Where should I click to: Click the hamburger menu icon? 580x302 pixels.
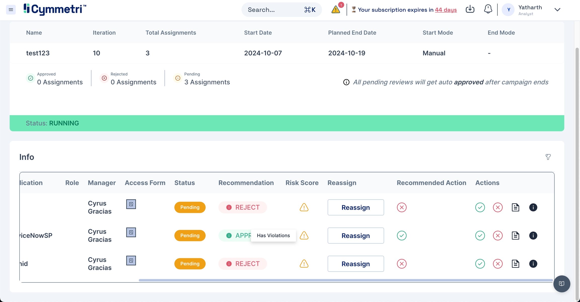pyautogui.click(x=11, y=10)
